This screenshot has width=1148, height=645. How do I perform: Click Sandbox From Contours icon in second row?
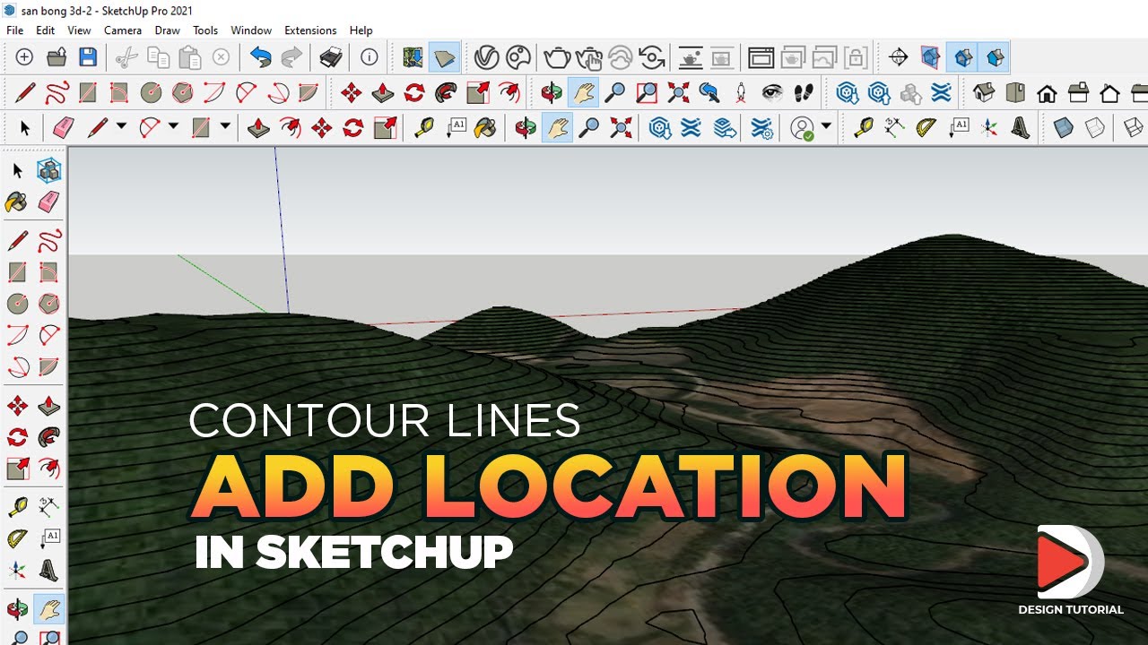[x=941, y=92]
